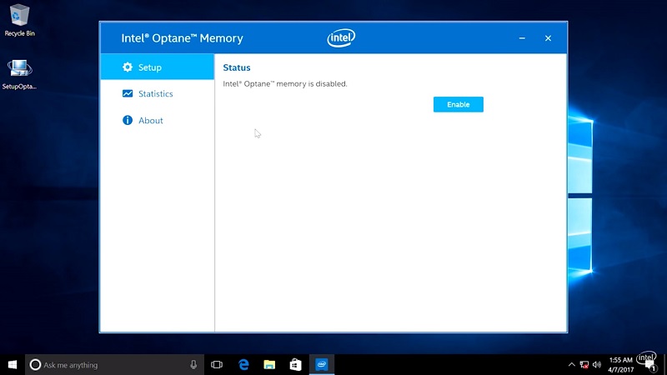Click the volume speaker tray icon
The image size is (667, 375).
click(597, 365)
